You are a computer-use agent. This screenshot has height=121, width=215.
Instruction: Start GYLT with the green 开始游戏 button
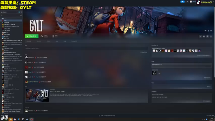click(31, 36)
